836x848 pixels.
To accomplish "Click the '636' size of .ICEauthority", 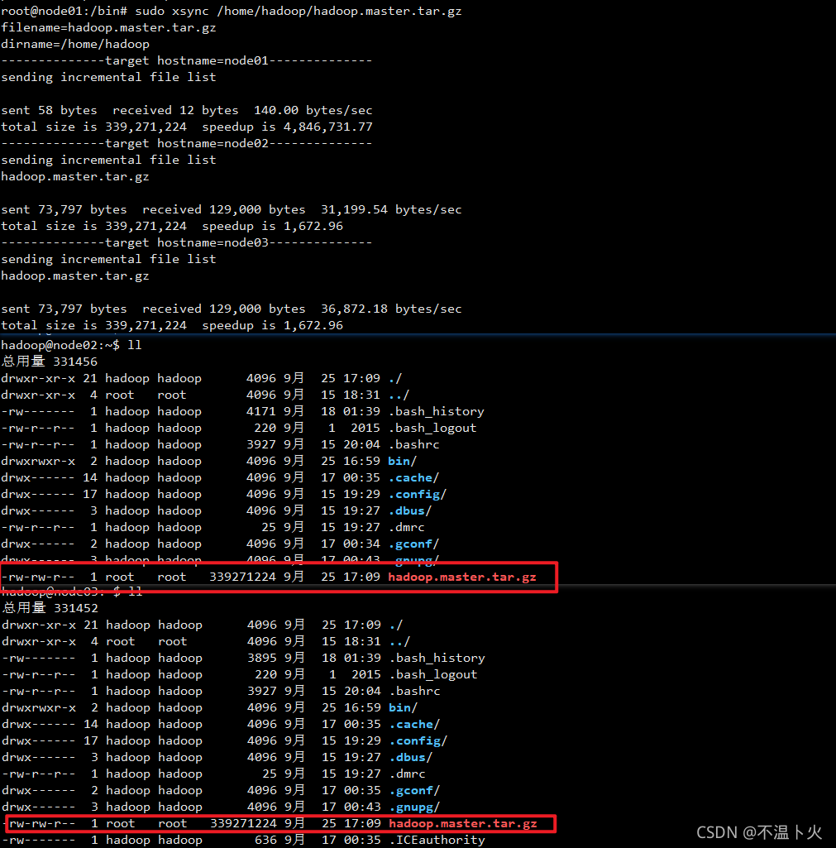I will 265,840.
